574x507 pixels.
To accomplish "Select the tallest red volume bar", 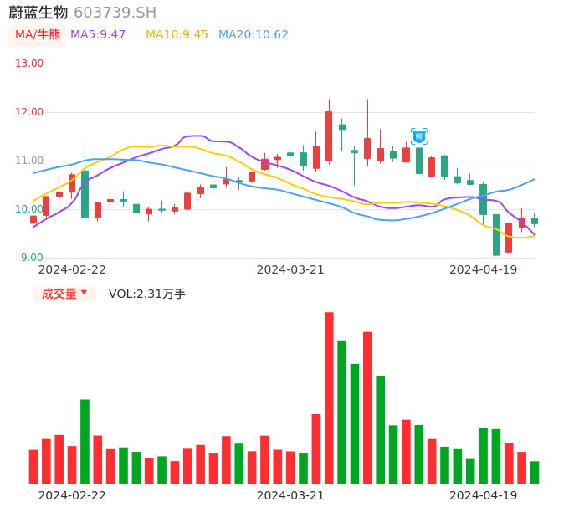I will pos(329,397).
